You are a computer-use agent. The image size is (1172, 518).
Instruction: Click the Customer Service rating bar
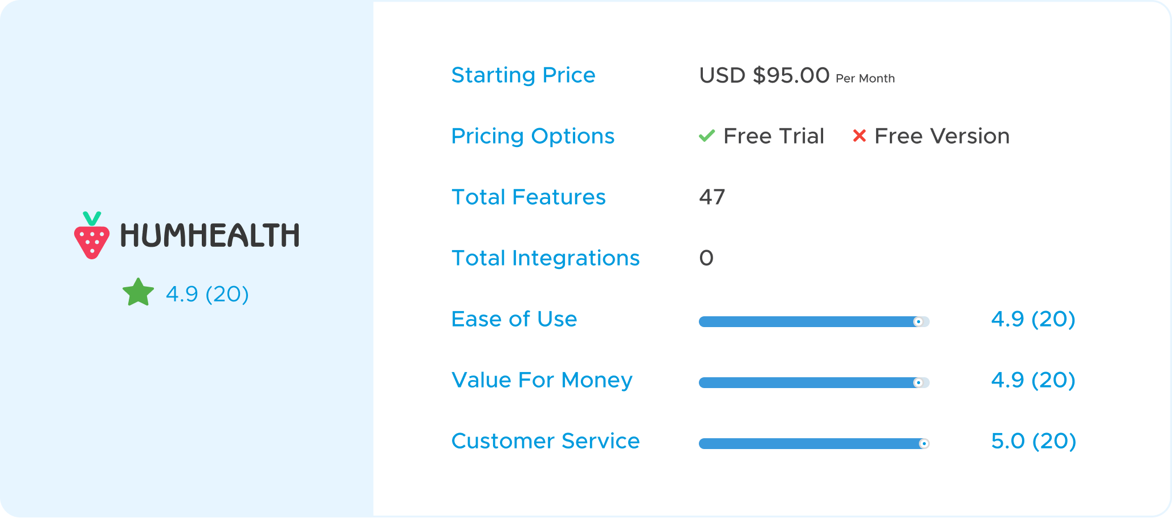(814, 443)
